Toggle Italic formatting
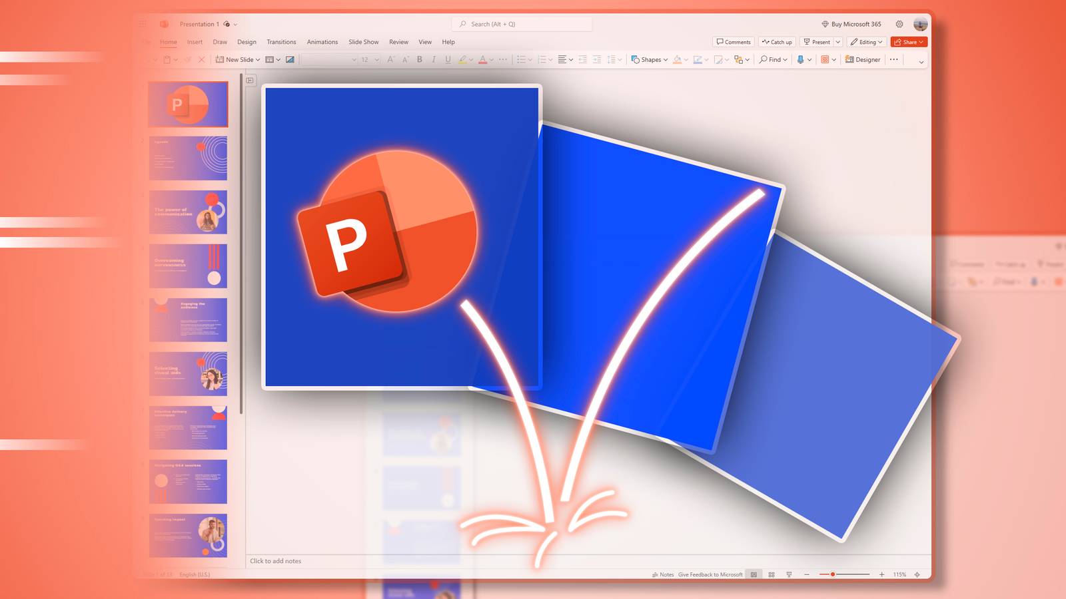The width and height of the screenshot is (1066, 599). [x=434, y=59]
